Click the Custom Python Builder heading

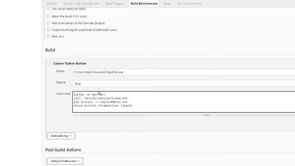[x=70, y=64]
